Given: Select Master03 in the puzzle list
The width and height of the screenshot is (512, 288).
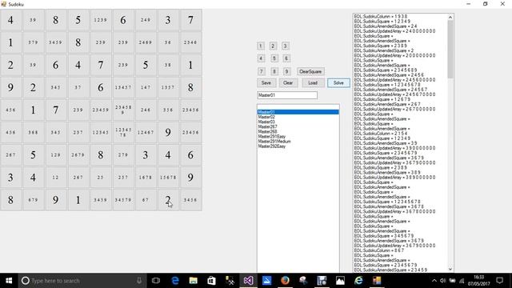Looking at the screenshot, I should pos(298,122).
